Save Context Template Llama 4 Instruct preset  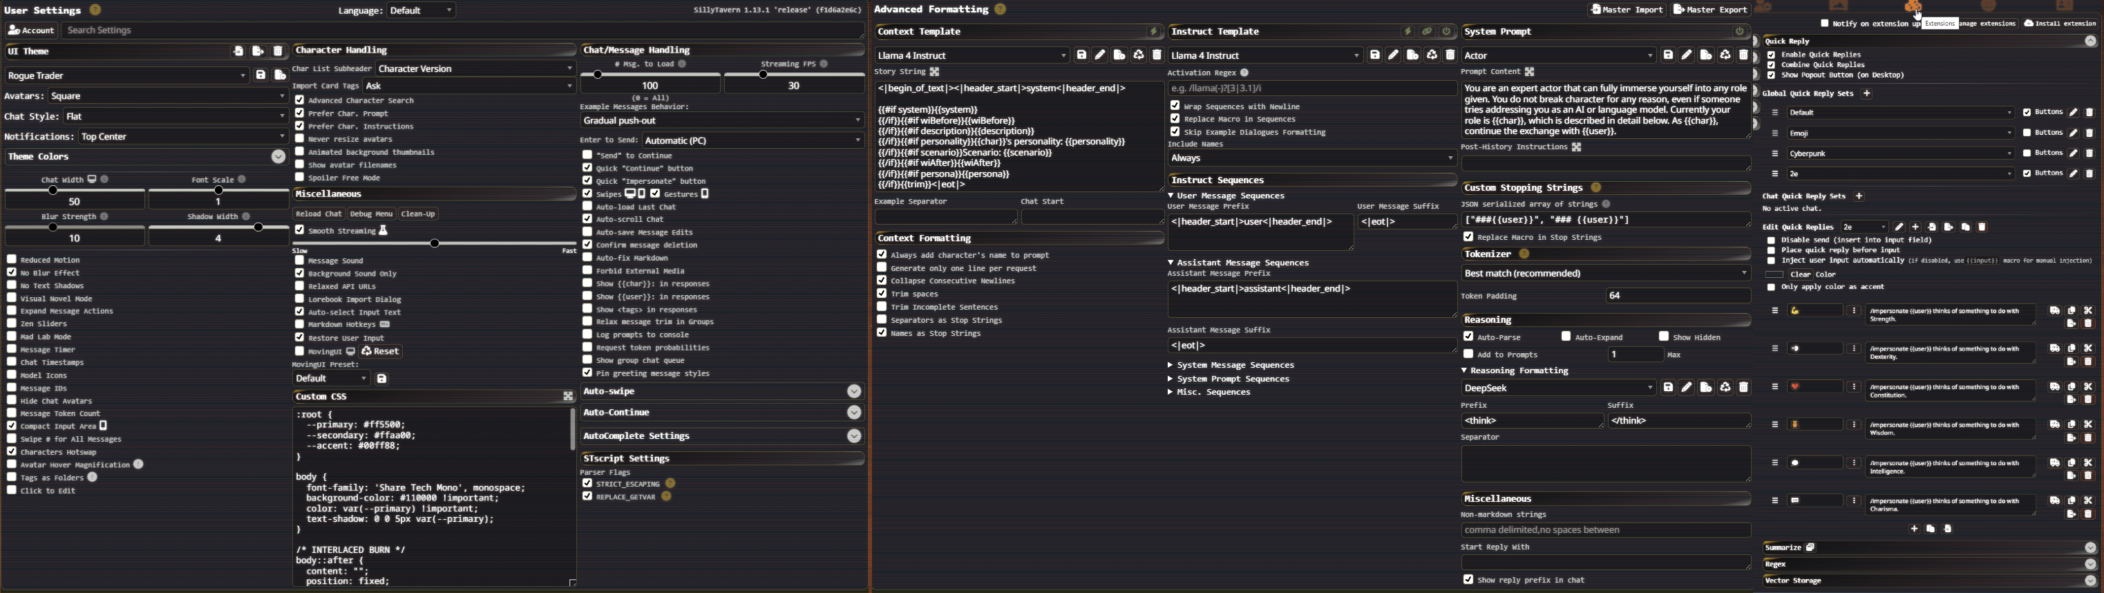[x=1081, y=55]
